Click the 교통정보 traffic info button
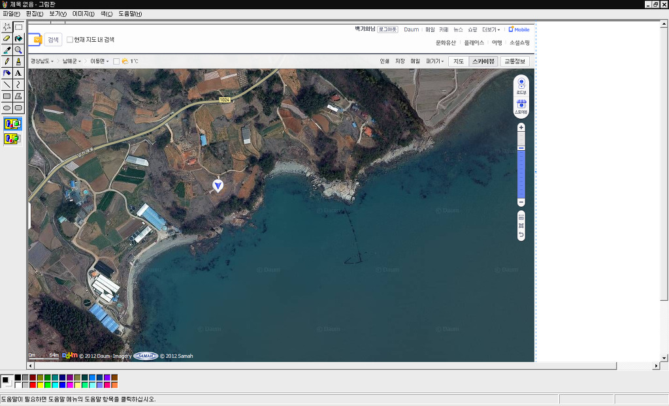669x406 pixels. tap(515, 61)
